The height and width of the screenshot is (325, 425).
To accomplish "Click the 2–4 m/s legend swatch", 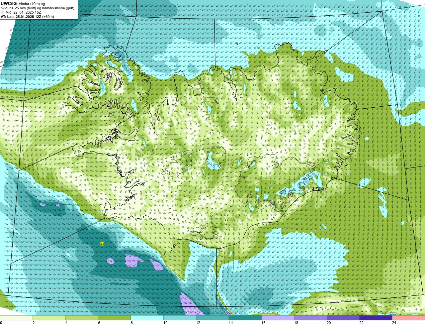I will [x=49, y=318].
